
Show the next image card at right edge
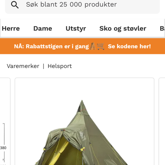tap(162, 121)
